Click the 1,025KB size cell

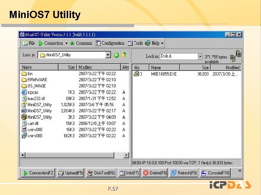click(68, 104)
